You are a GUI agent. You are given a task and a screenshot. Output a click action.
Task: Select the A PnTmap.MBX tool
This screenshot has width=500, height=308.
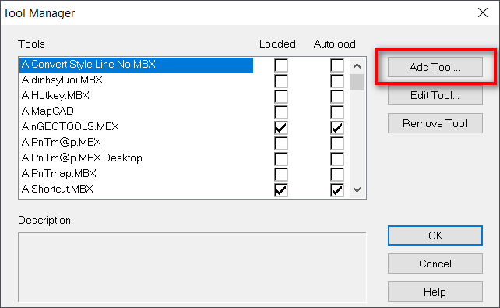[136, 174]
